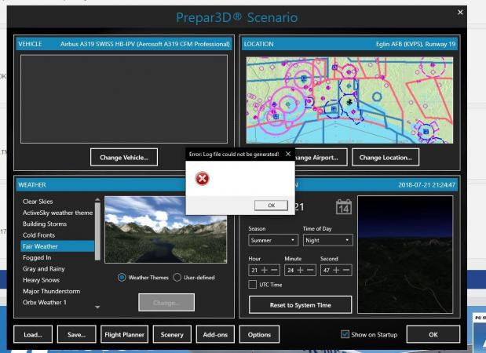Click the night sky time preview
Image resolution: width=486 pixels, height=353 pixels.
(x=405, y=254)
